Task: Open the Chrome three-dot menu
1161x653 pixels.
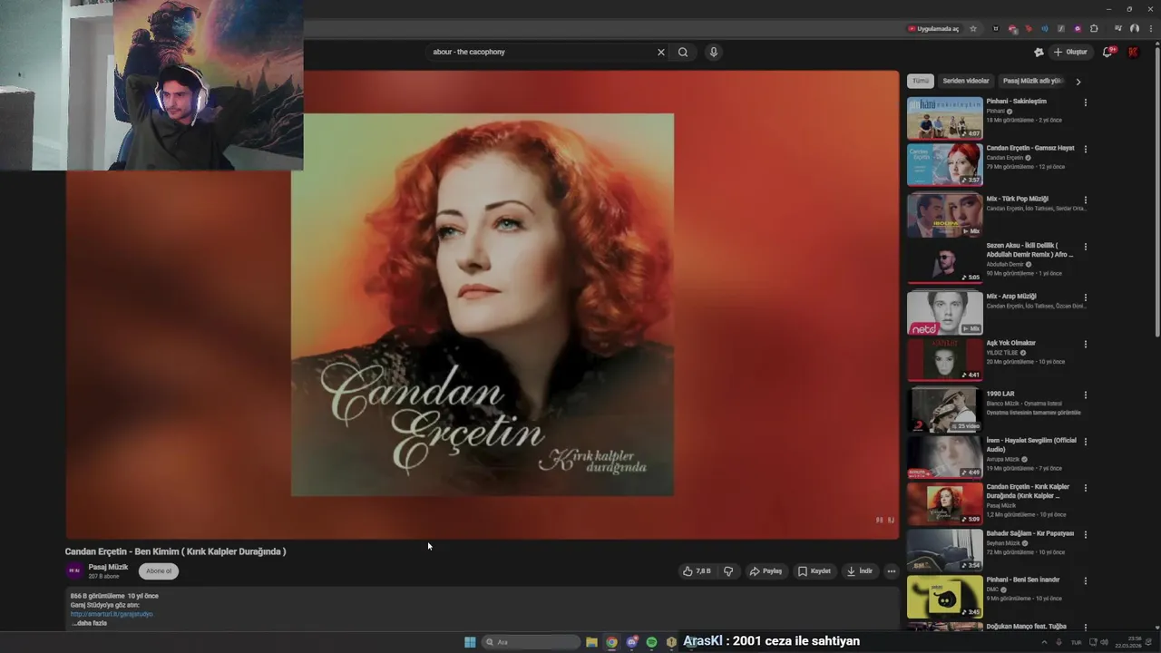Action: coord(1151,28)
